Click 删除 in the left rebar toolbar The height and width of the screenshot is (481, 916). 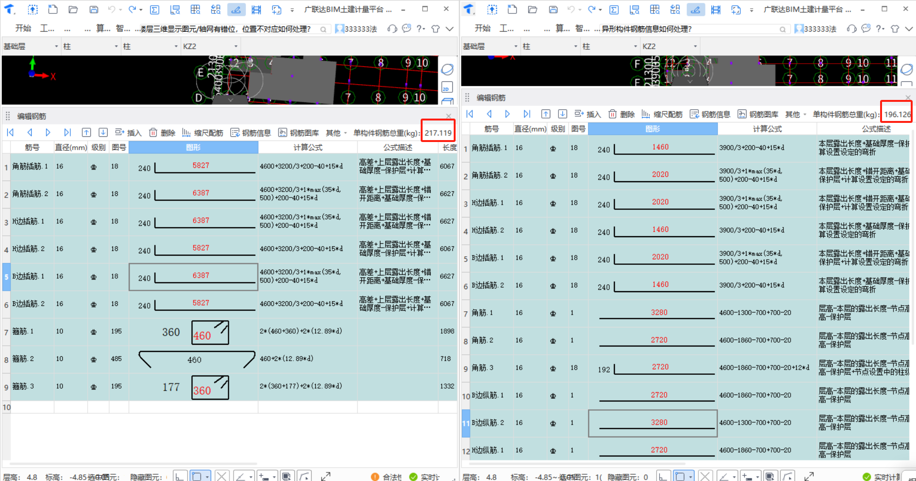[162, 133]
